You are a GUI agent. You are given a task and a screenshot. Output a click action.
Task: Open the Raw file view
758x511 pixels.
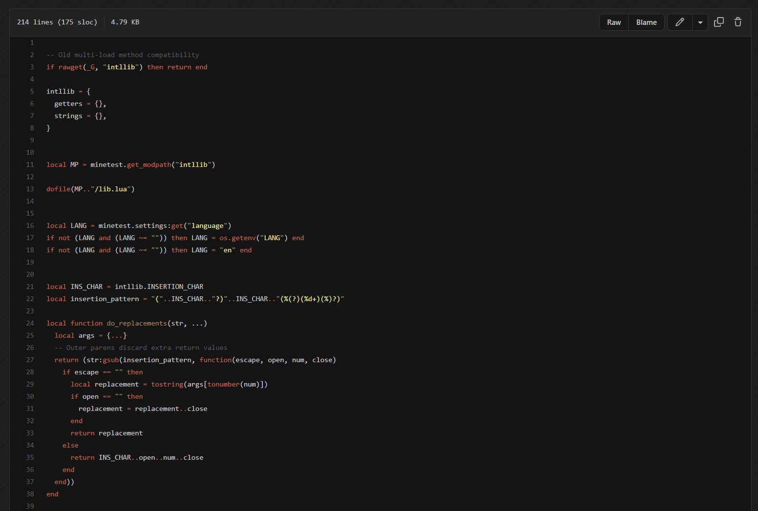(x=614, y=22)
